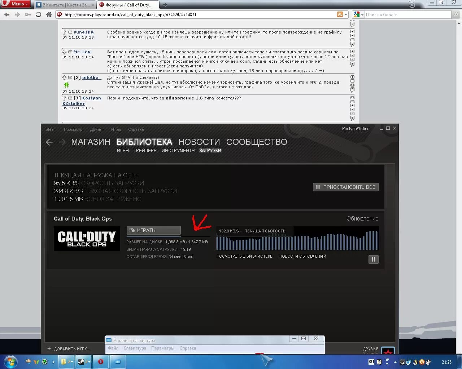Image resolution: width=462 pixels, height=369 pixels.
Task: Click the mail icon next to sun41KA
Action: (x=70, y=32)
